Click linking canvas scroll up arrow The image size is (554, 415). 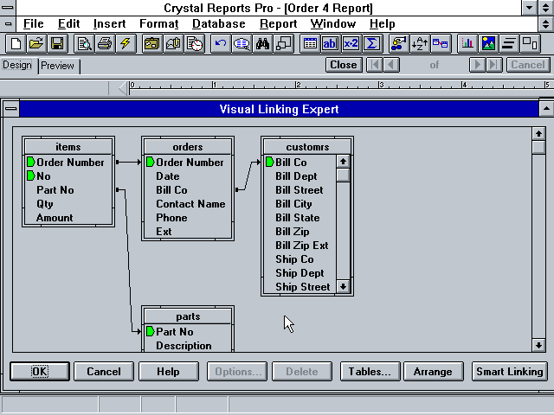tap(538, 134)
